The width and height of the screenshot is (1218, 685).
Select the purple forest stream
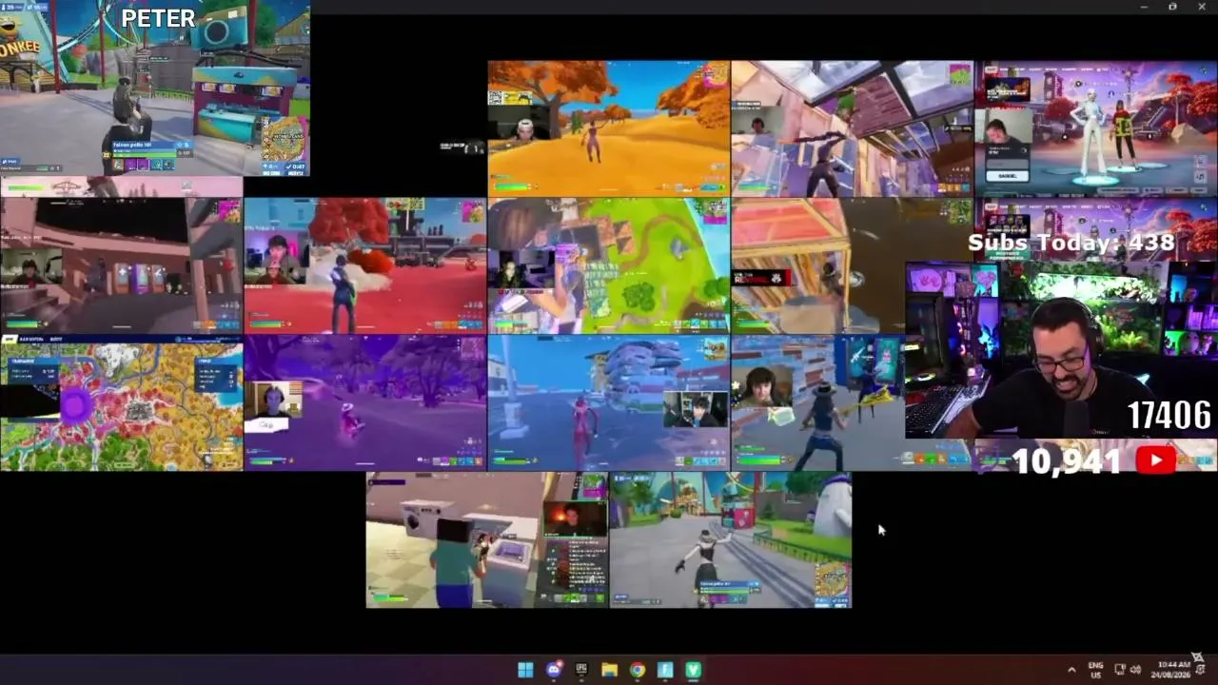[x=365, y=402]
